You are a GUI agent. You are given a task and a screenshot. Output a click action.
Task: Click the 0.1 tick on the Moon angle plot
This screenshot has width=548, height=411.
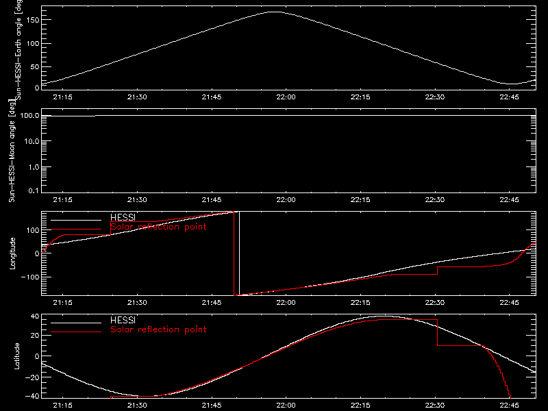(x=34, y=191)
